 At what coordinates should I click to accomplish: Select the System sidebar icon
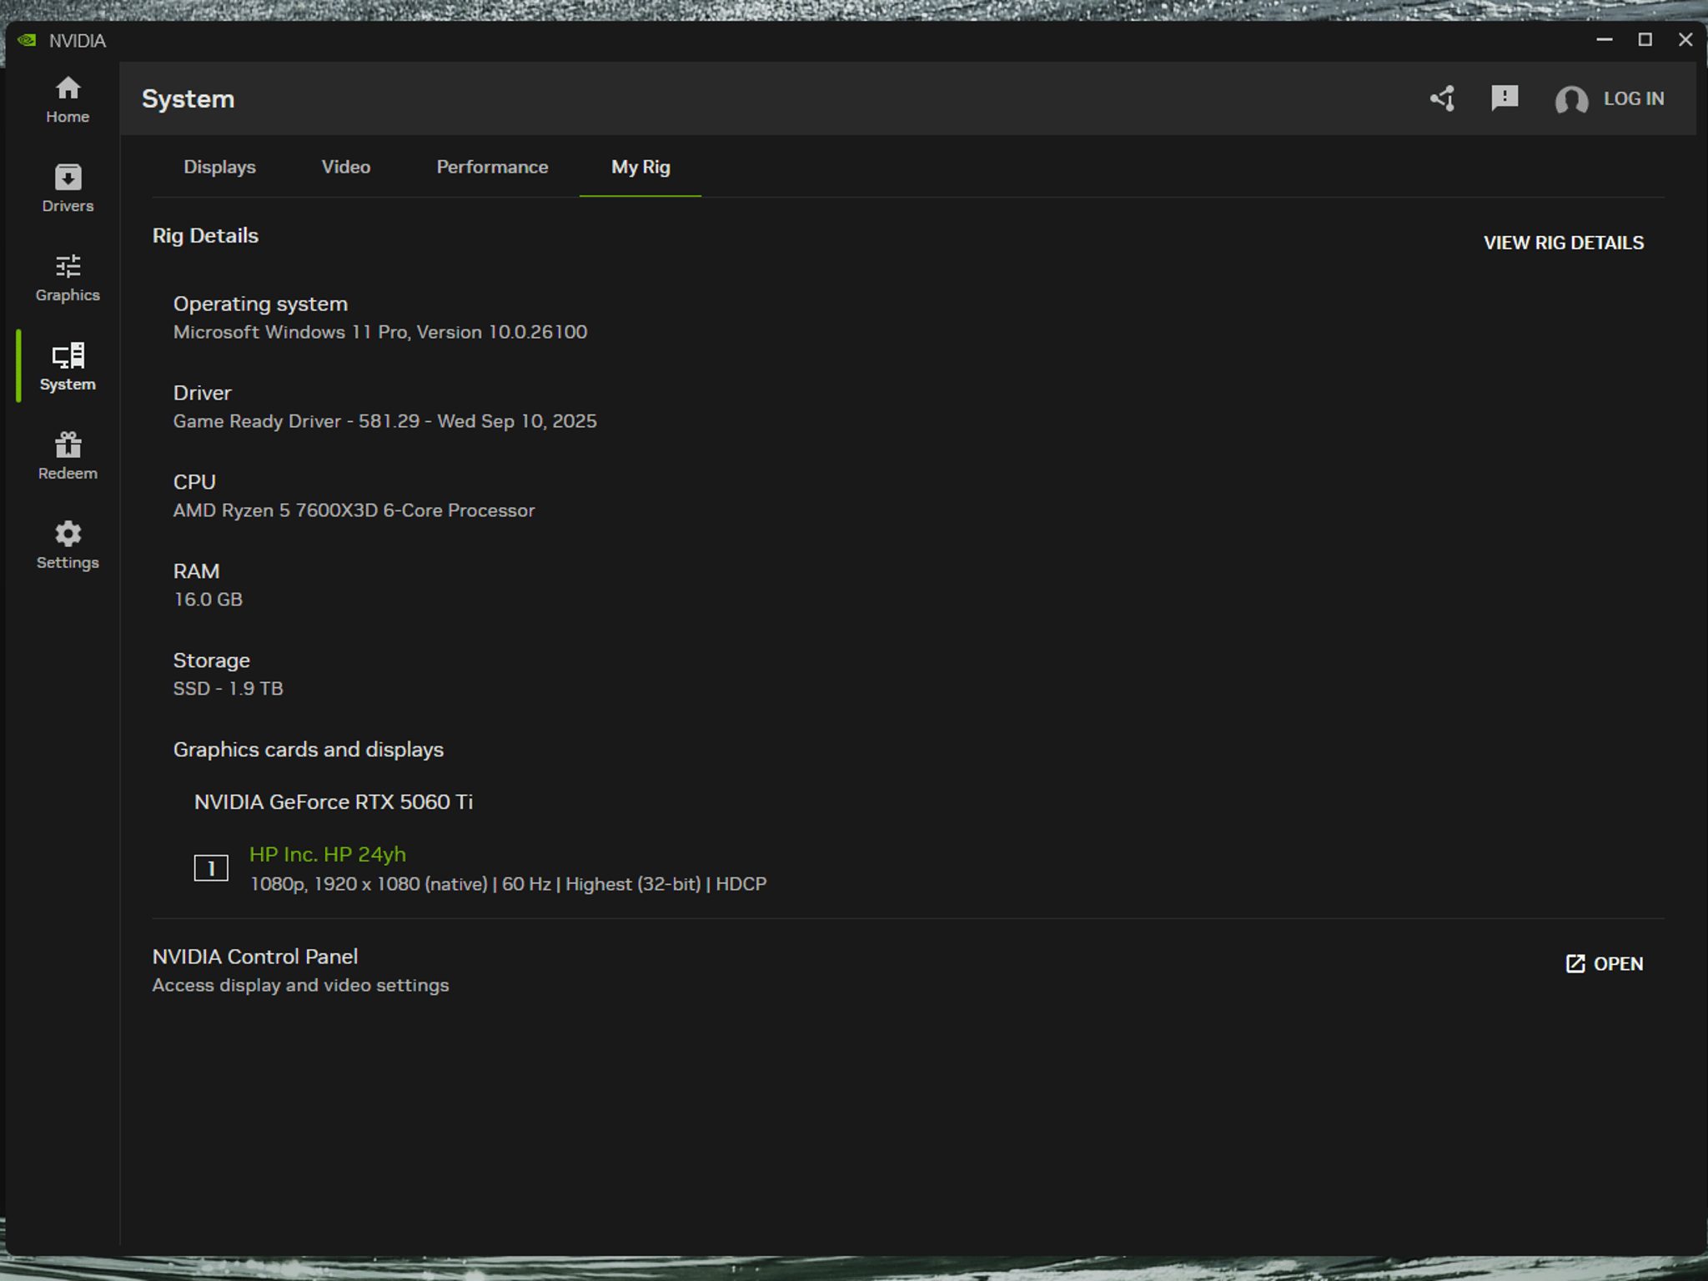[68, 367]
